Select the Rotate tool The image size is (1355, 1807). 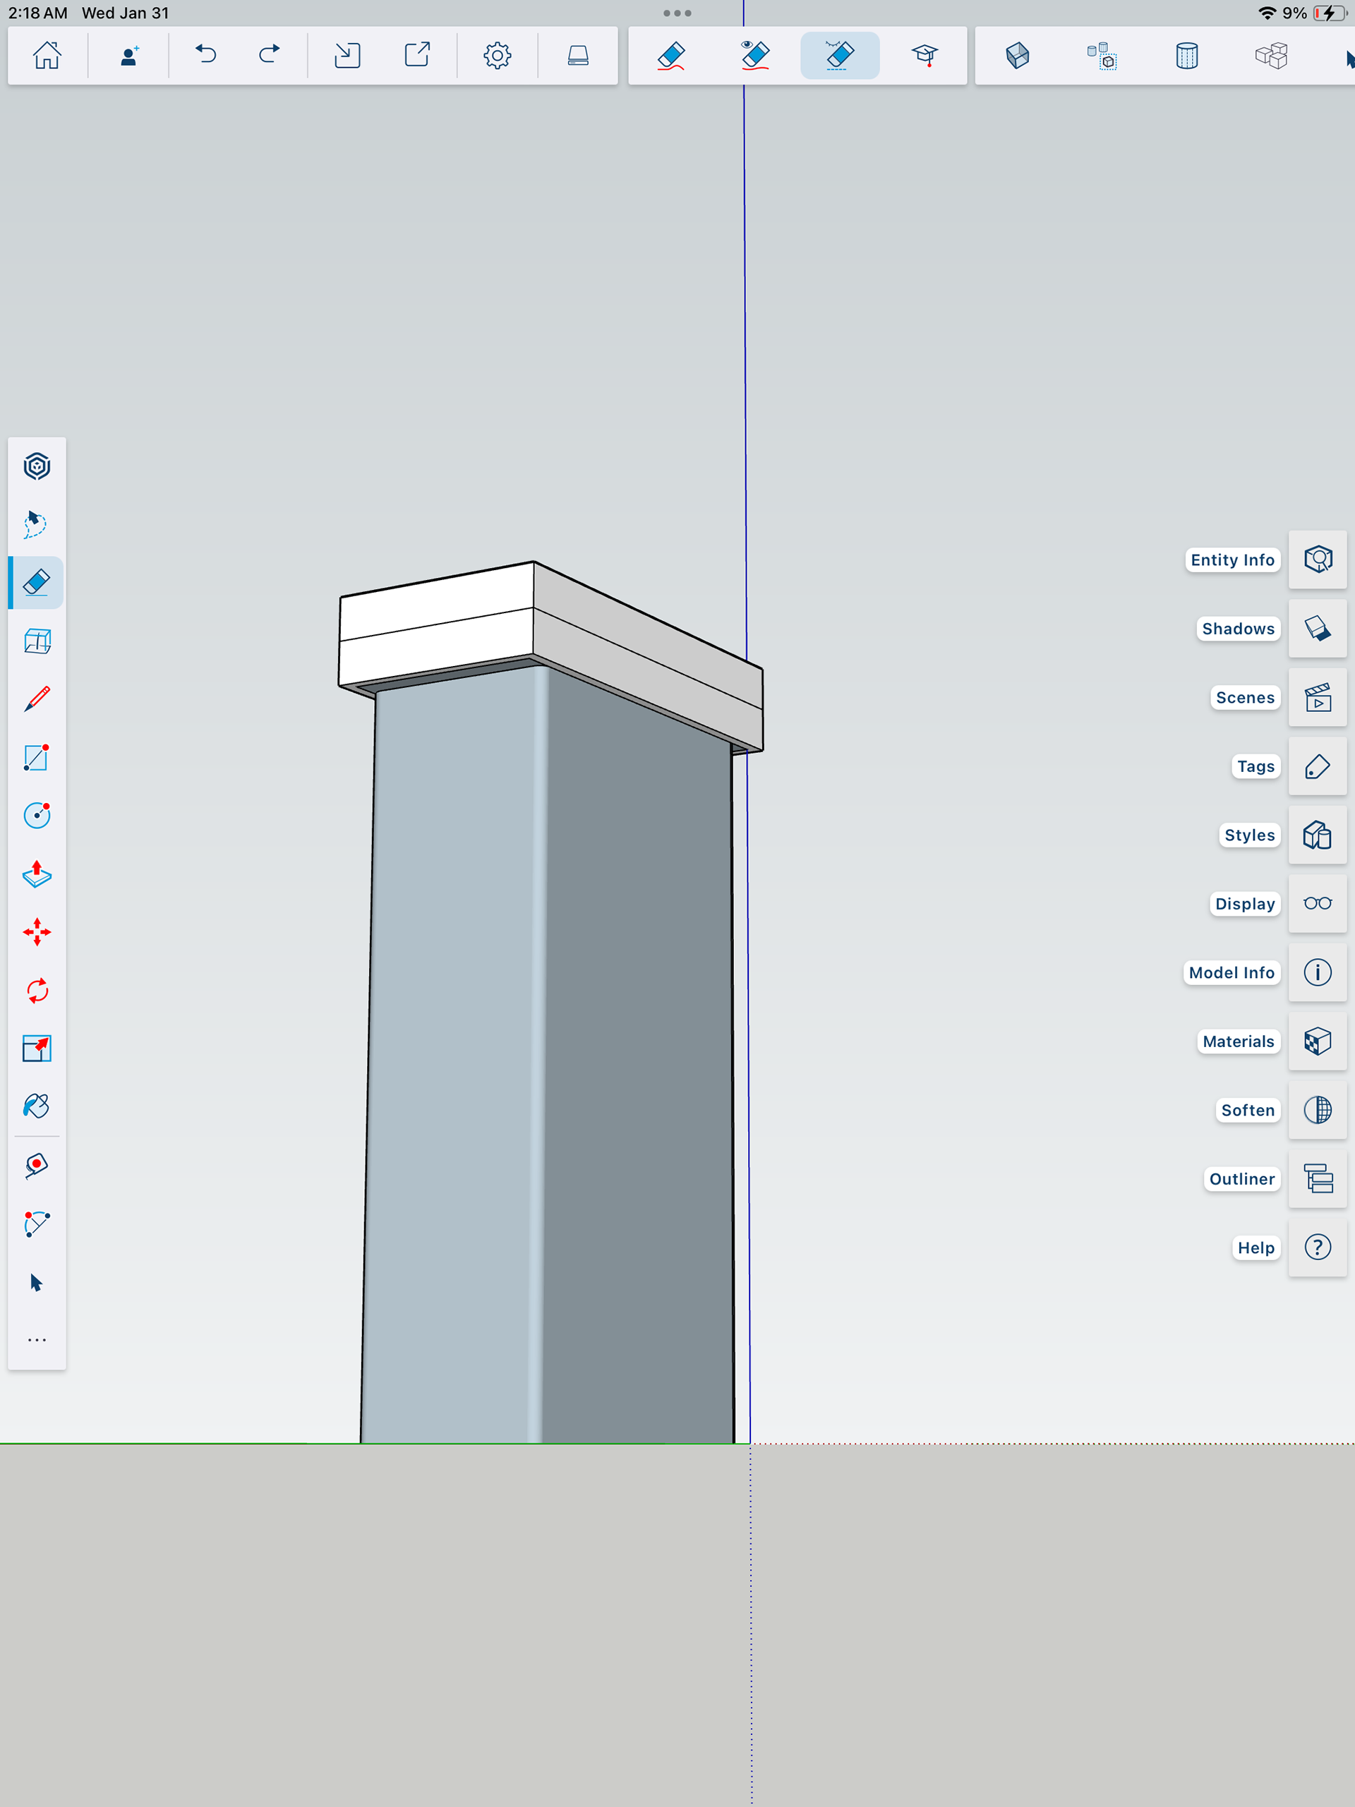[x=37, y=991]
